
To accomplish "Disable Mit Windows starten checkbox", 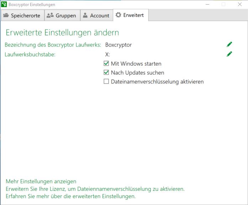I will [106, 63].
